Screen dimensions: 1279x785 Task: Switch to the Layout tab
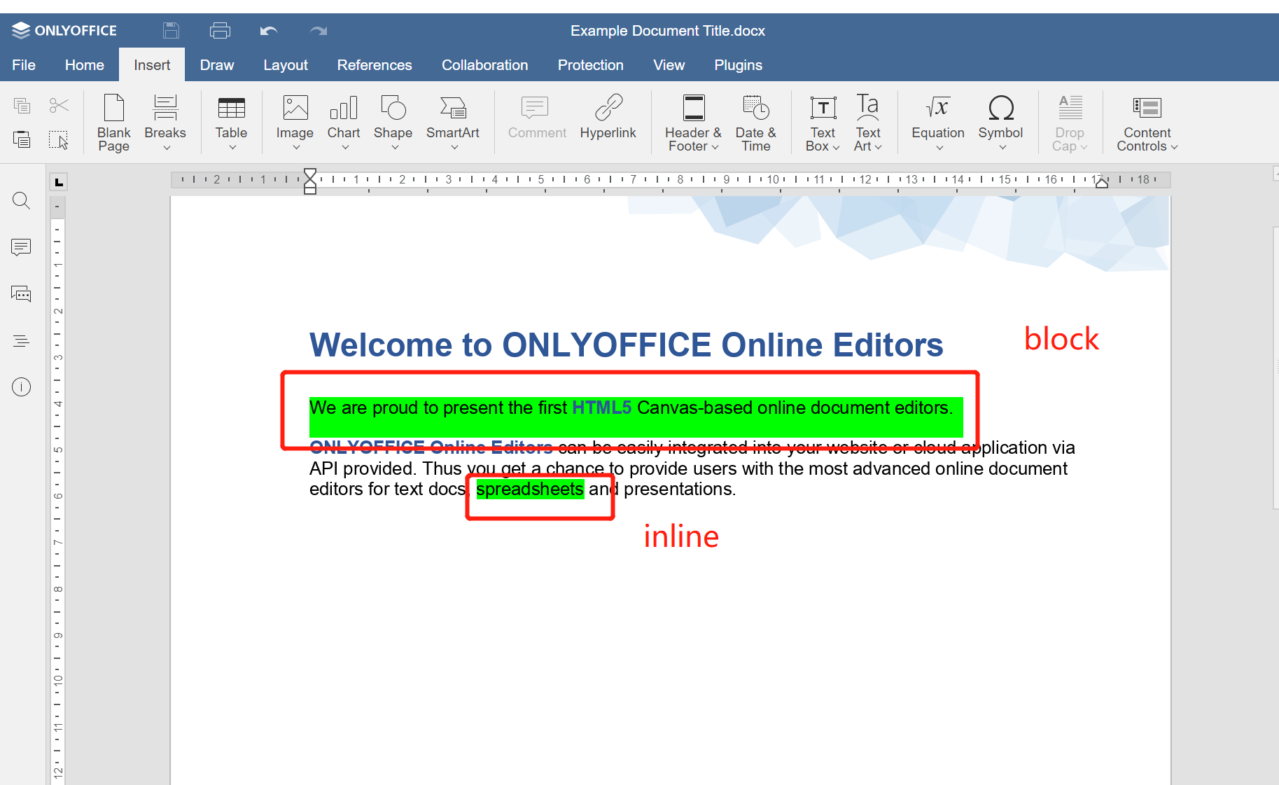286,64
